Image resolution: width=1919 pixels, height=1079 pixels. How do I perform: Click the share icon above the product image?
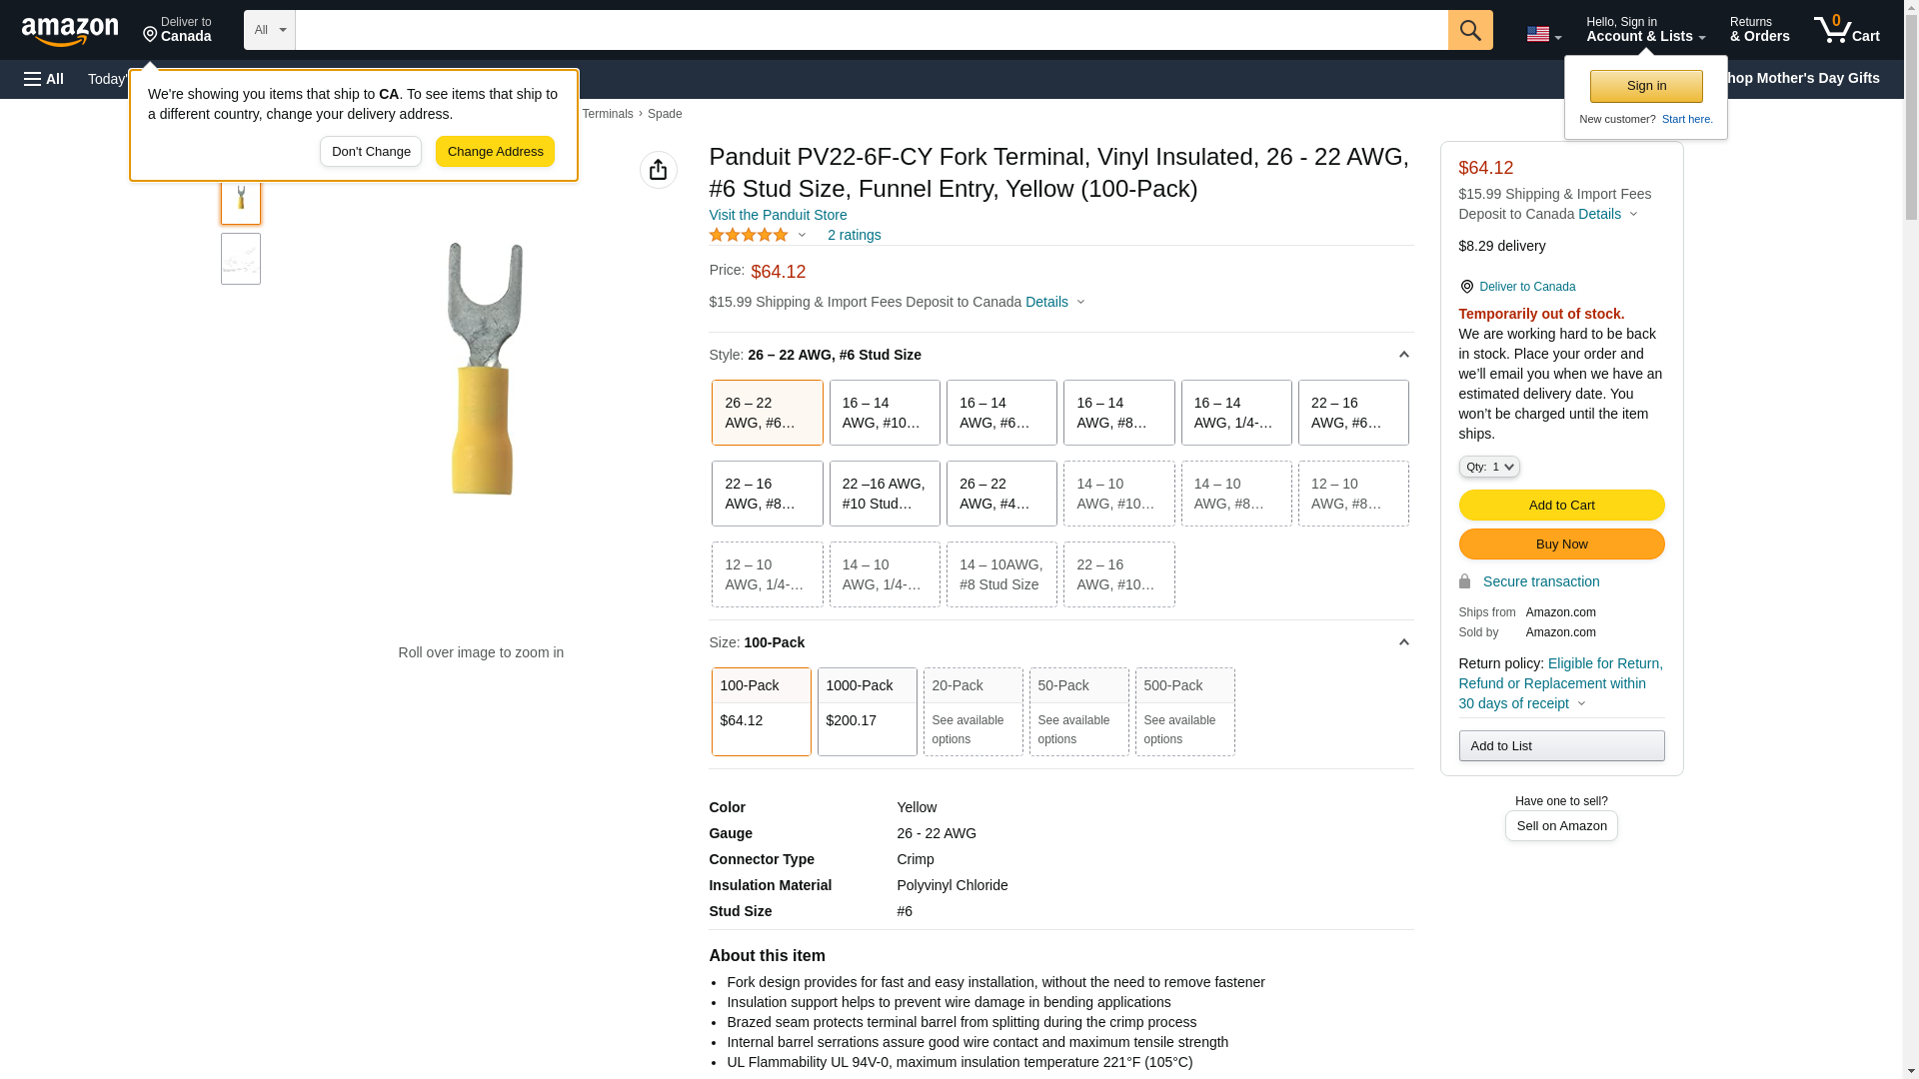658,170
